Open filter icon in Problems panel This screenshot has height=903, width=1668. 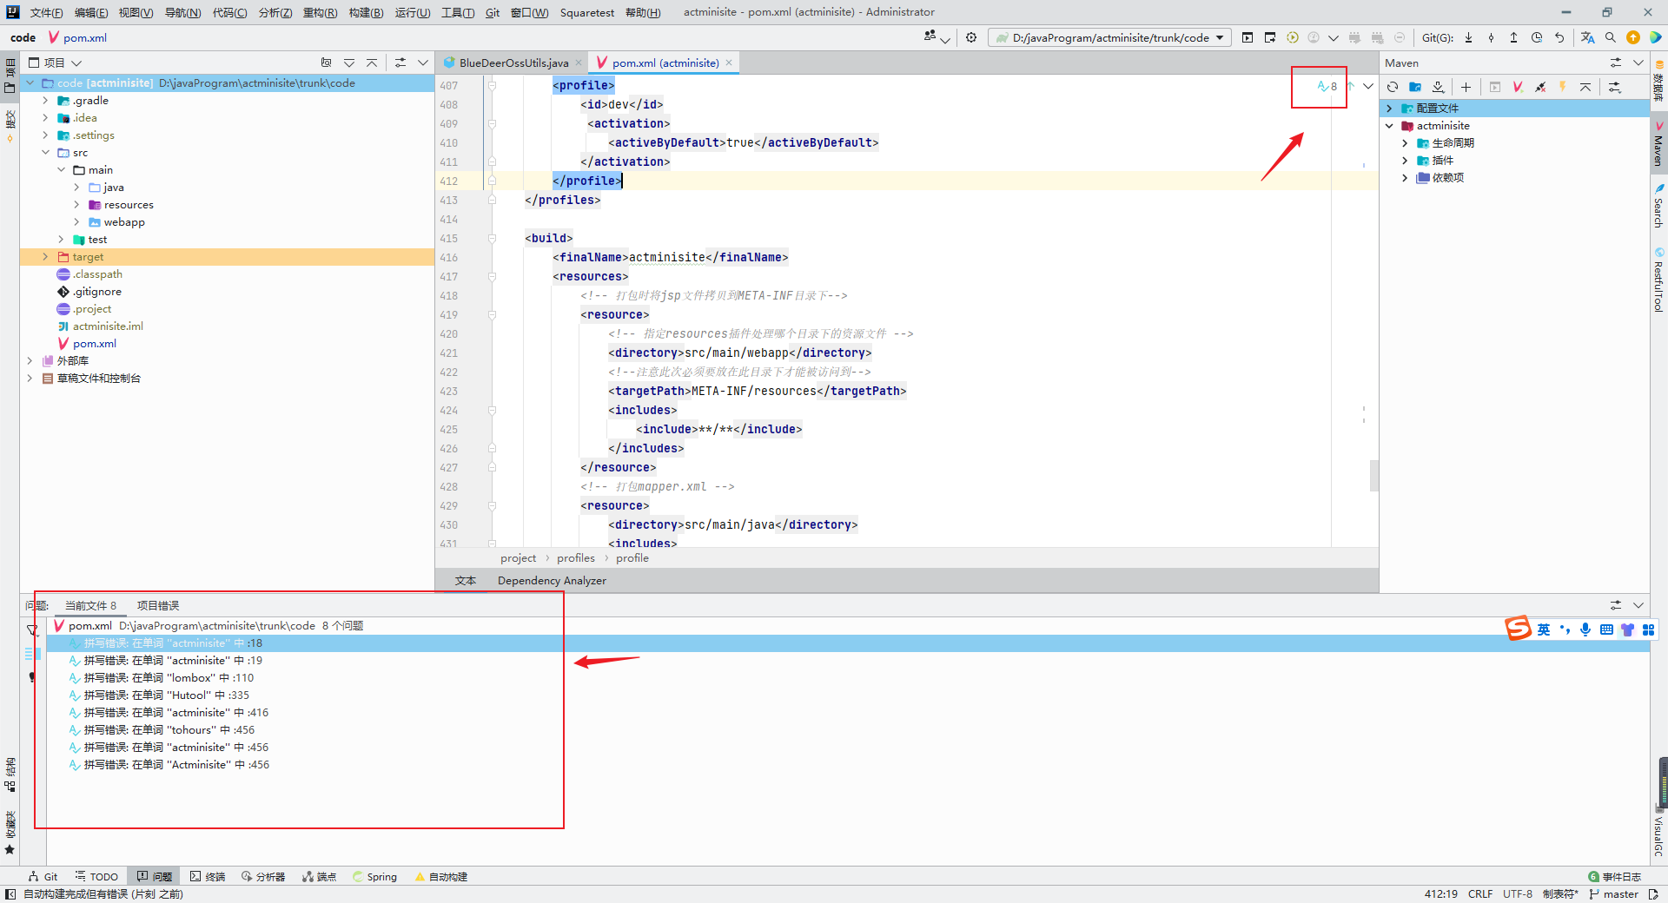click(x=32, y=629)
